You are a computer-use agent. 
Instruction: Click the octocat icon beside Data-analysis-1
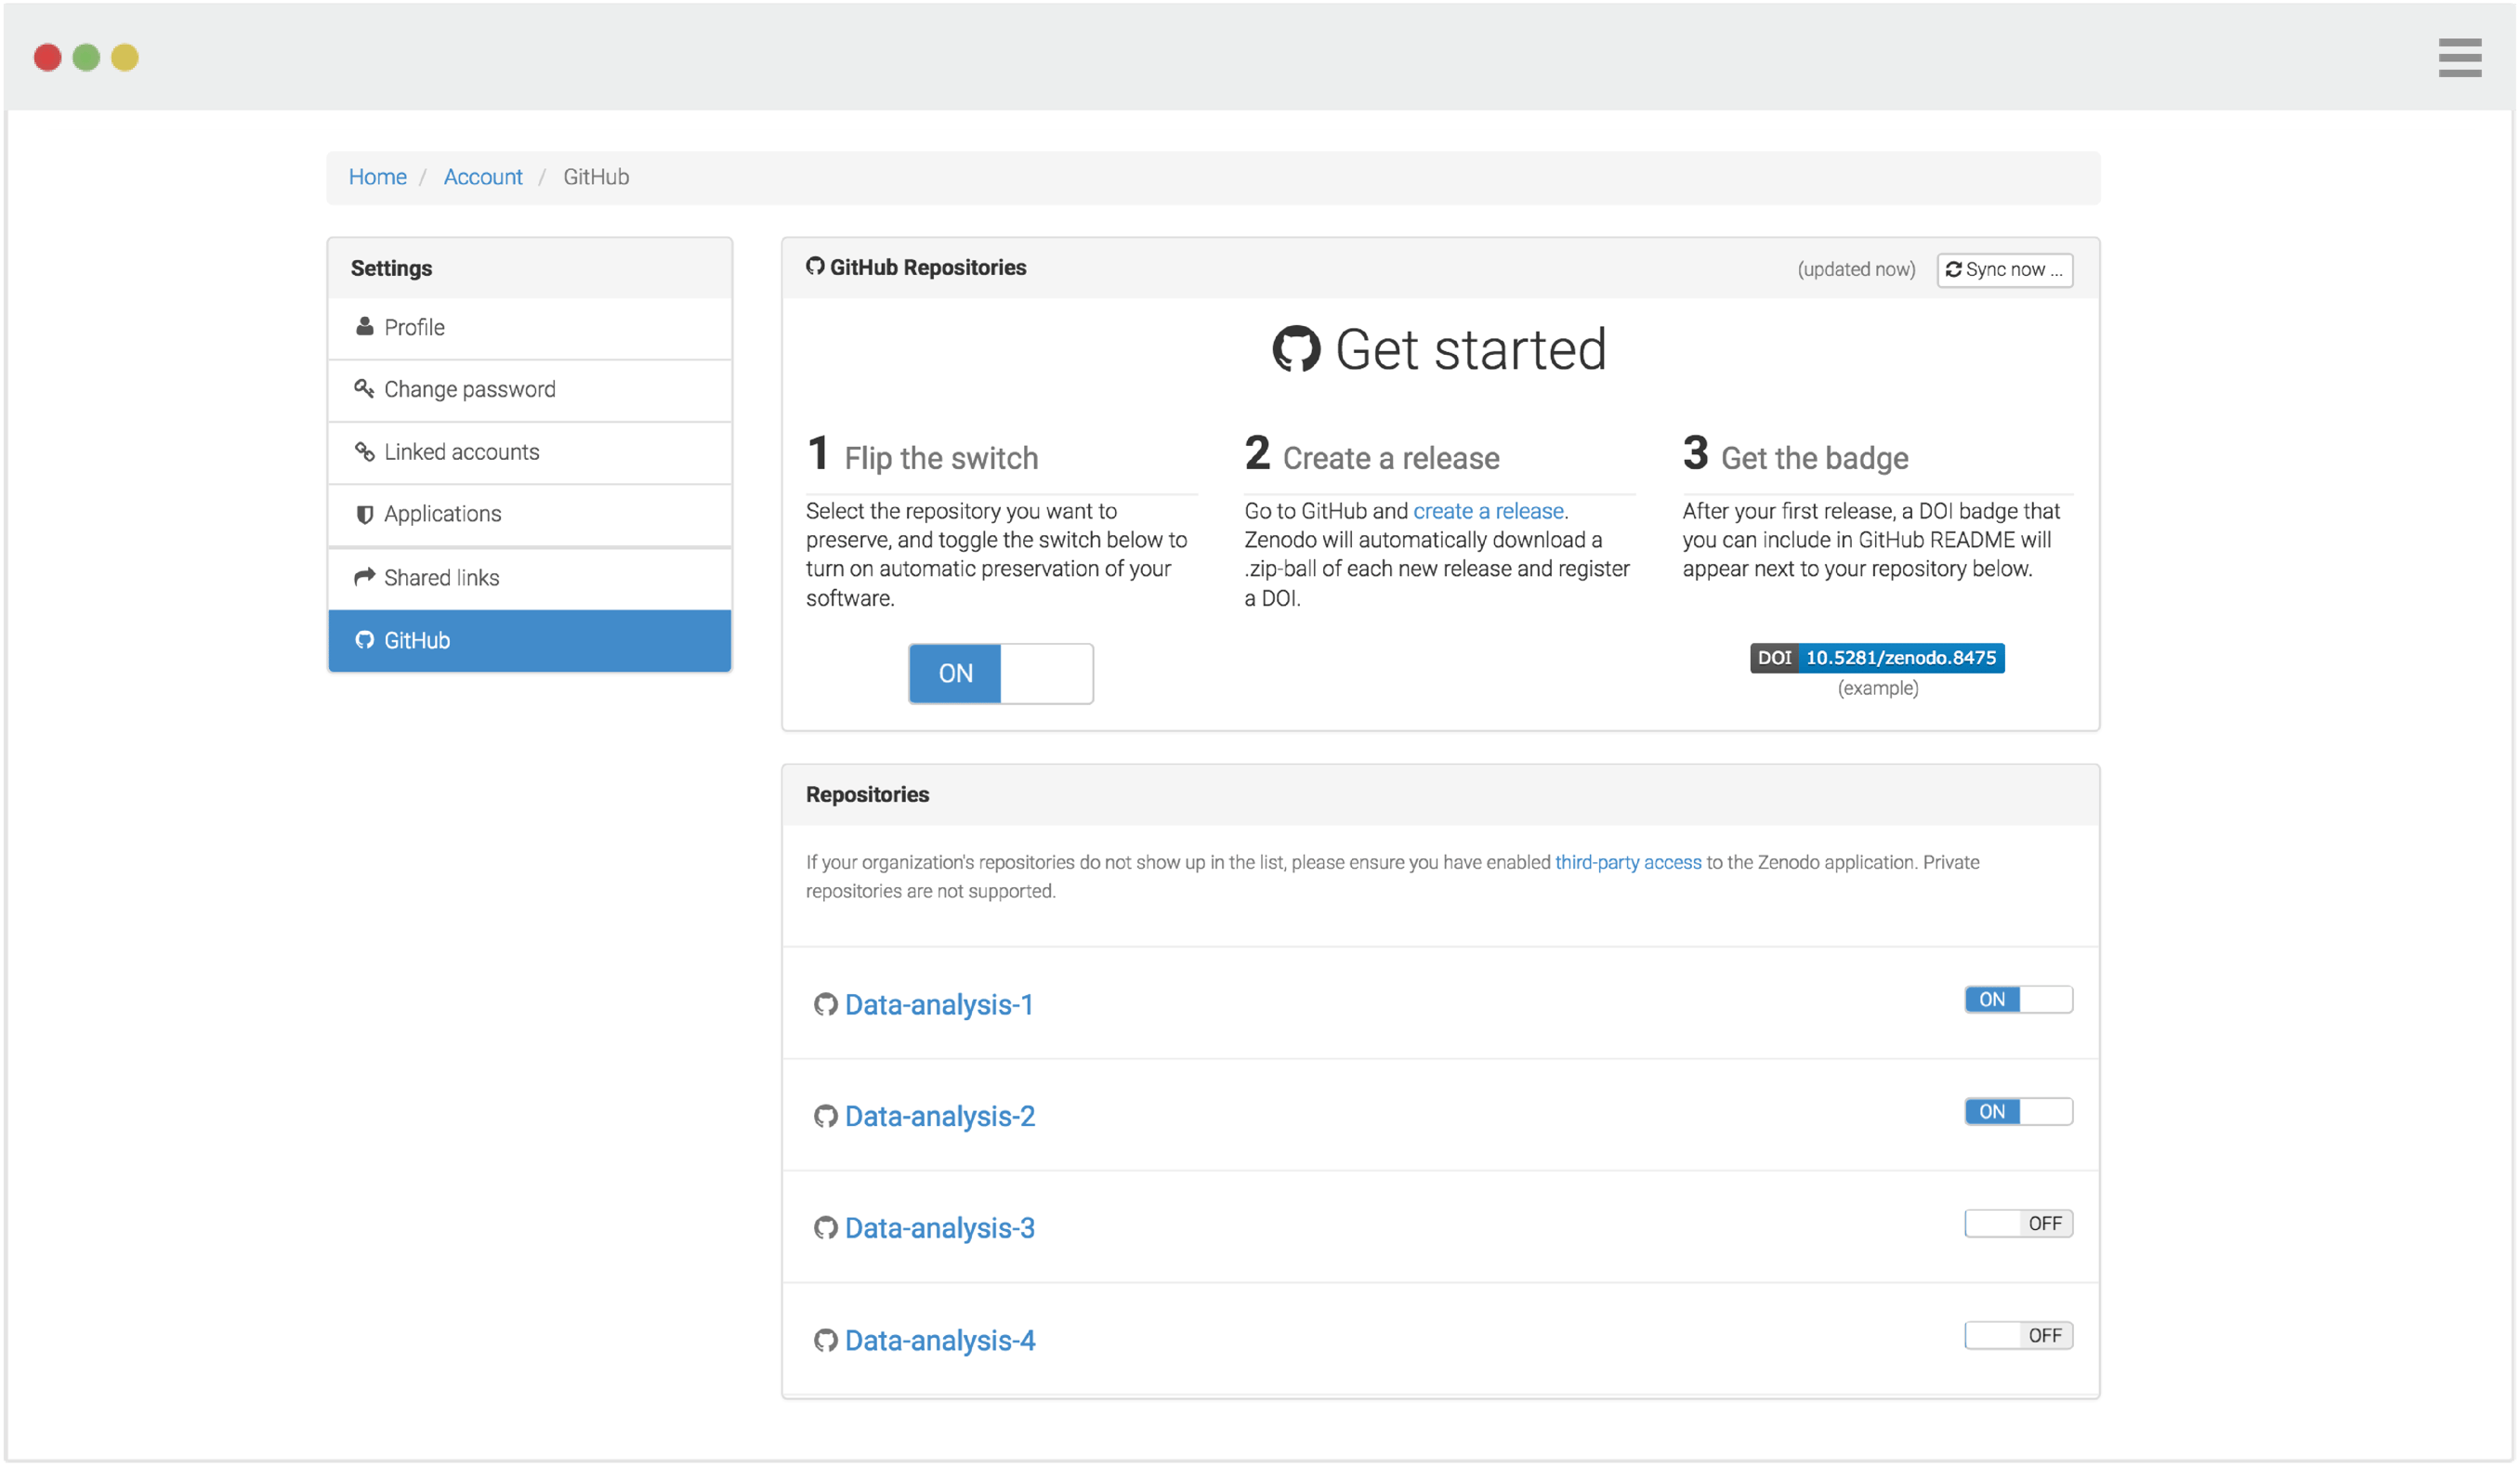click(825, 1005)
